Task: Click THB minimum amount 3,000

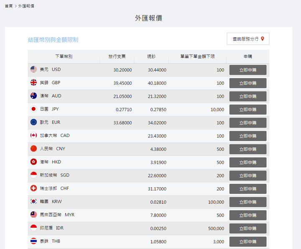Action: [219, 242]
